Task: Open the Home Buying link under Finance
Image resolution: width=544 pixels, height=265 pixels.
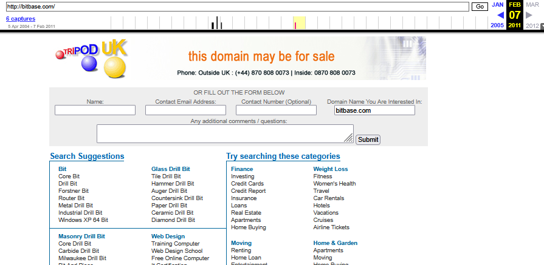Action: [x=249, y=227]
